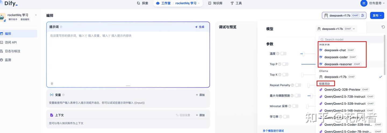Click the refresh icon in the debug panel
Screen dimensions: 387x133
tap(383, 27)
